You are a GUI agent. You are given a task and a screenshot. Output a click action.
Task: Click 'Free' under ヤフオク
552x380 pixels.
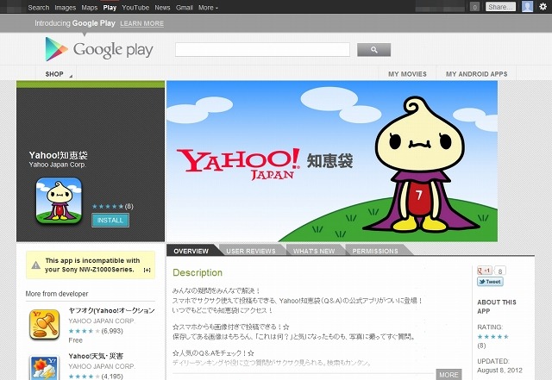(x=75, y=340)
